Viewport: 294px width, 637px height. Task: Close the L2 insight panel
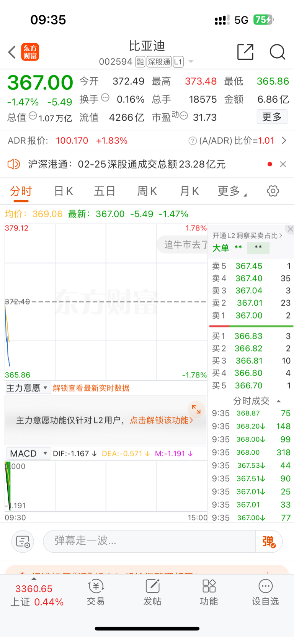tap(290, 229)
